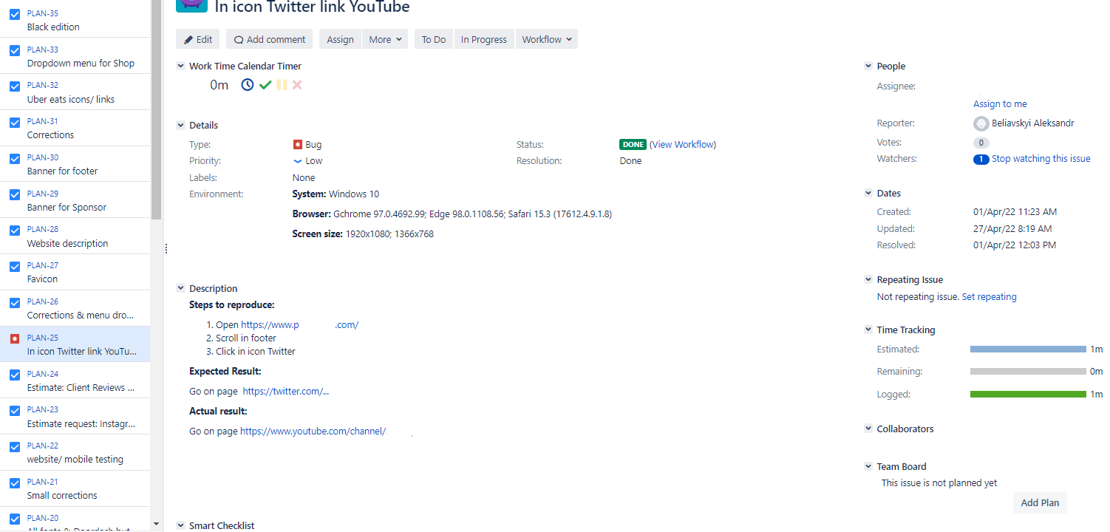Image resolution: width=1110 pixels, height=532 pixels.
Task: Click the Add comment button
Action: pos(270,39)
